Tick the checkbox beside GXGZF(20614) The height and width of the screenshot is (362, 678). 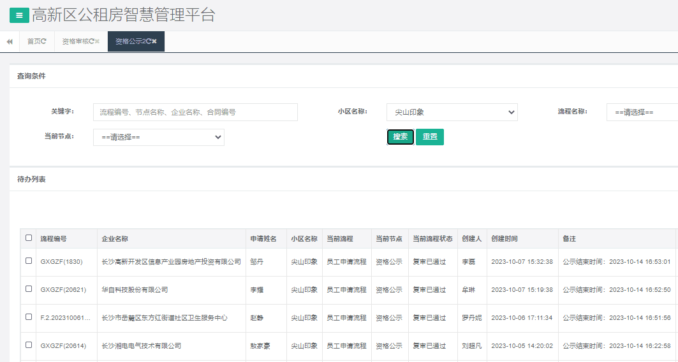click(29, 345)
